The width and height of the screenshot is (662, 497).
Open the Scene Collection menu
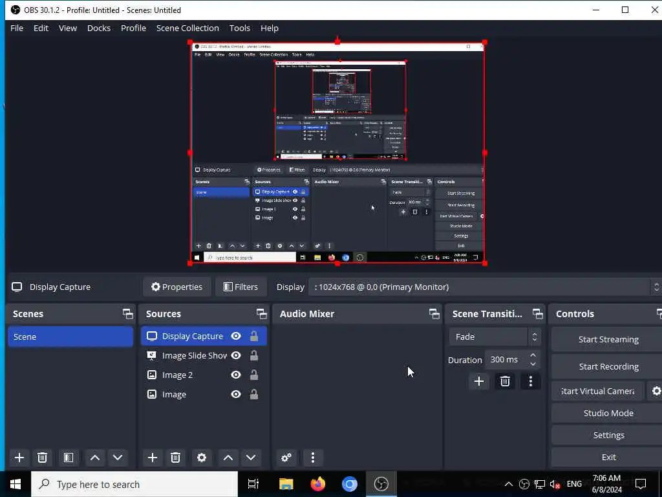click(187, 28)
